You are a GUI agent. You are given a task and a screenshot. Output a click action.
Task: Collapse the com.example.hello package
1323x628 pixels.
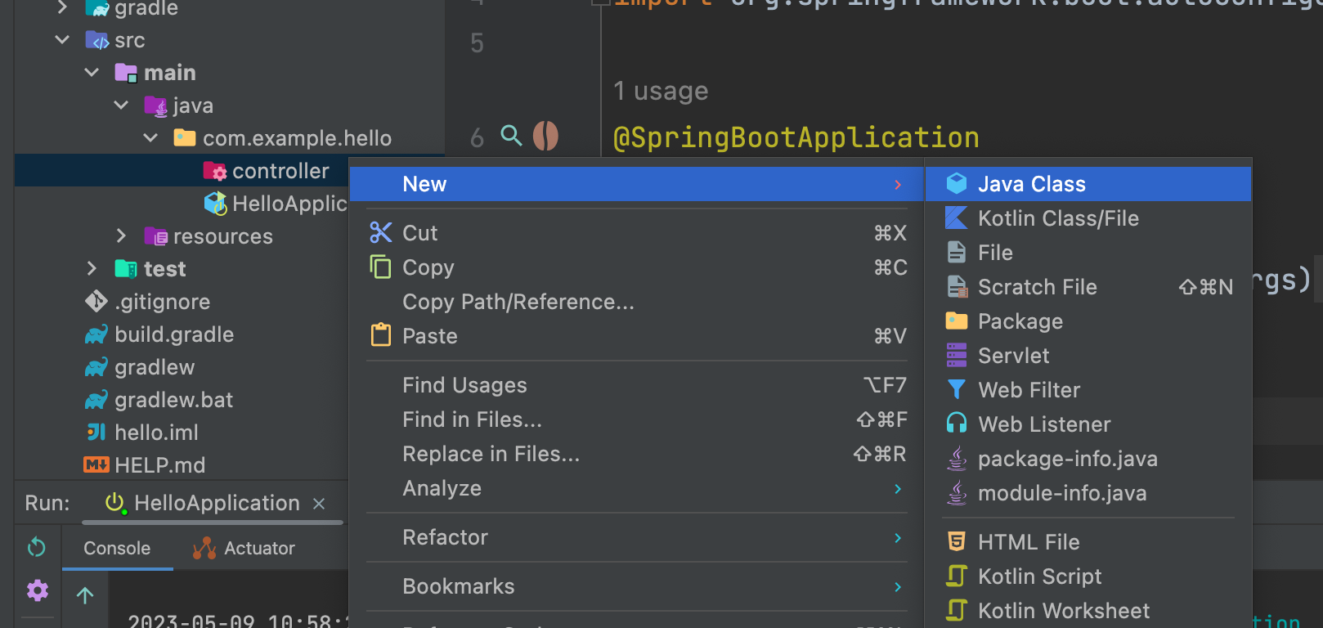(x=150, y=137)
